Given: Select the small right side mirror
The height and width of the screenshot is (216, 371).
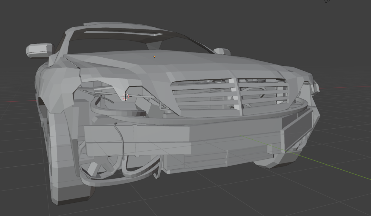Looking at the screenshot, I should [x=222, y=51].
